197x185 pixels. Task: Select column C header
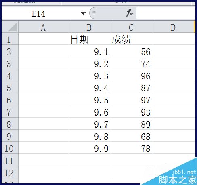[x=131, y=27]
